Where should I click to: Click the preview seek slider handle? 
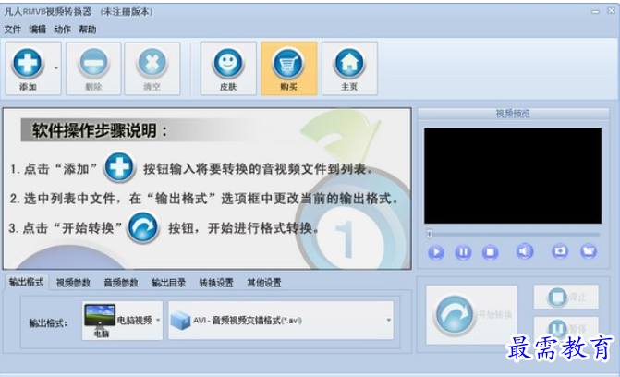pyautogui.click(x=430, y=234)
